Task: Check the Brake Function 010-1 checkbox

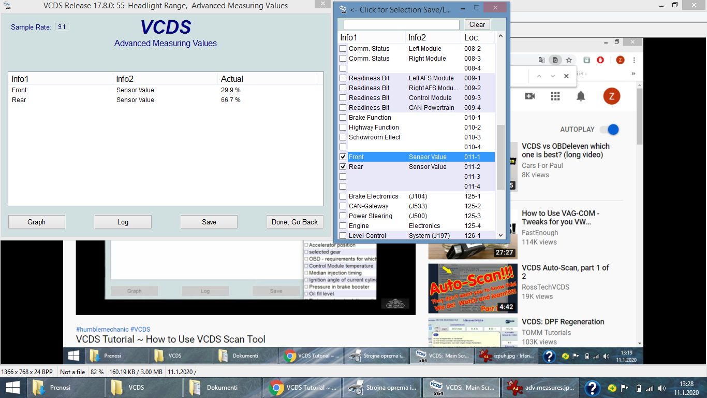Action: (x=343, y=117)
